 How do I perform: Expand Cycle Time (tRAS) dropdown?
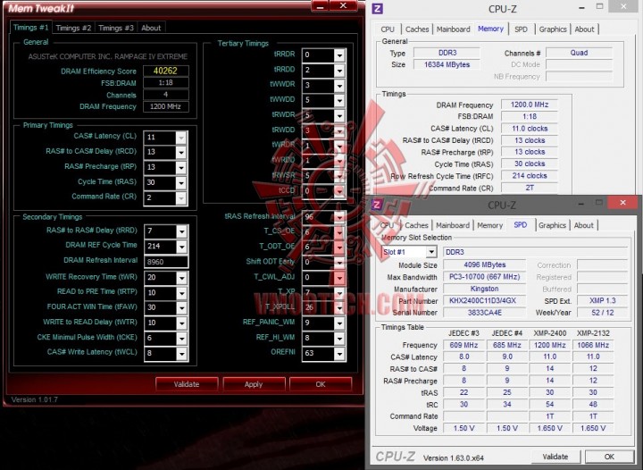tap(180, 183)
